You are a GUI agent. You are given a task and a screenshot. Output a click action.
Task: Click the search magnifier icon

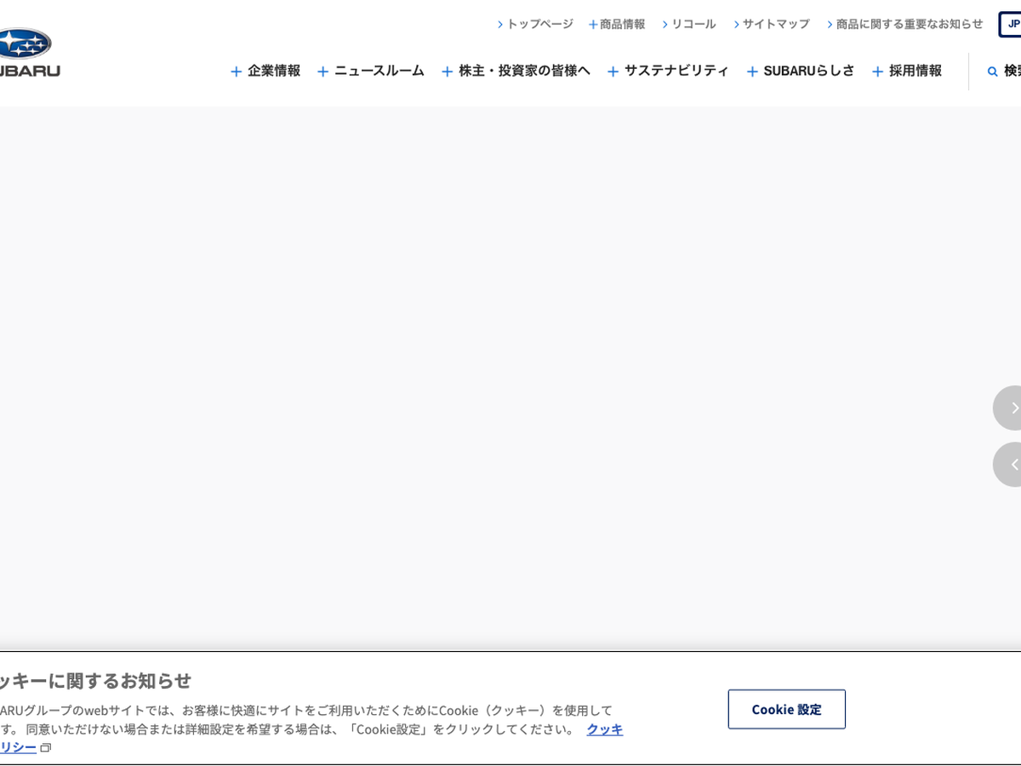point(992,71)
